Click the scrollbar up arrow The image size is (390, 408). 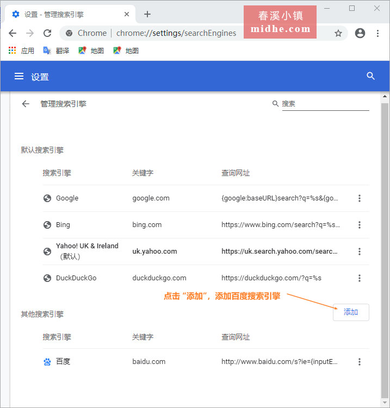click(385, 96)
